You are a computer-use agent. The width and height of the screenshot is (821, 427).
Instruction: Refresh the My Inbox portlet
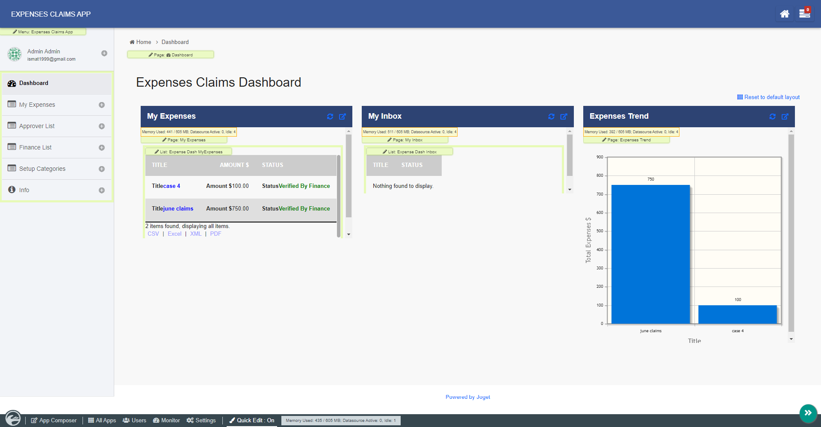552,117
